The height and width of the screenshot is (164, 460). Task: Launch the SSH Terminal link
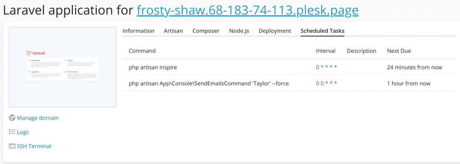(34, 146)
